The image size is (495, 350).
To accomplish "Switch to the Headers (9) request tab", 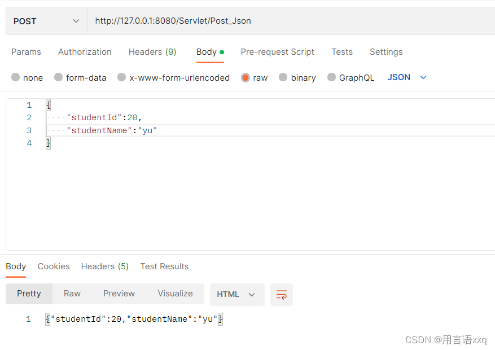I will [x=152, y=51].
